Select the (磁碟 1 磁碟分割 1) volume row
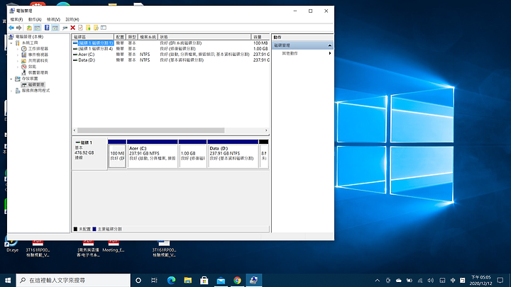Screen dimensions: 511x287 click(x=171, y=43)
